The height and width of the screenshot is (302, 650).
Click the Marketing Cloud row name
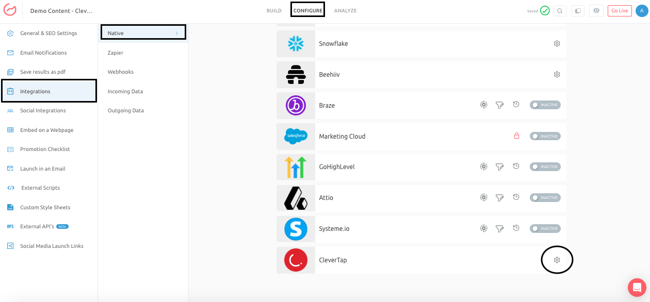342,137
